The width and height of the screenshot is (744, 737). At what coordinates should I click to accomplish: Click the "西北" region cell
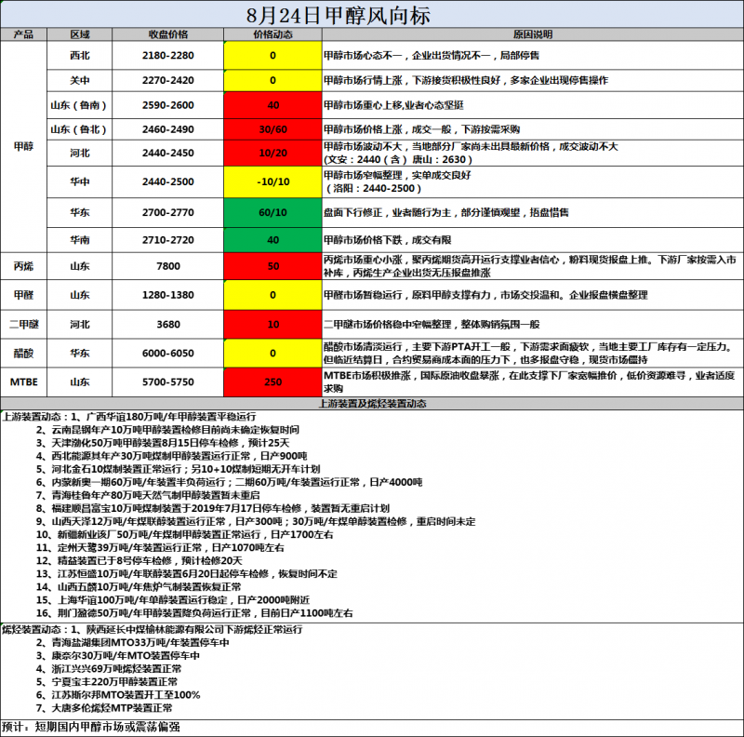80,56
